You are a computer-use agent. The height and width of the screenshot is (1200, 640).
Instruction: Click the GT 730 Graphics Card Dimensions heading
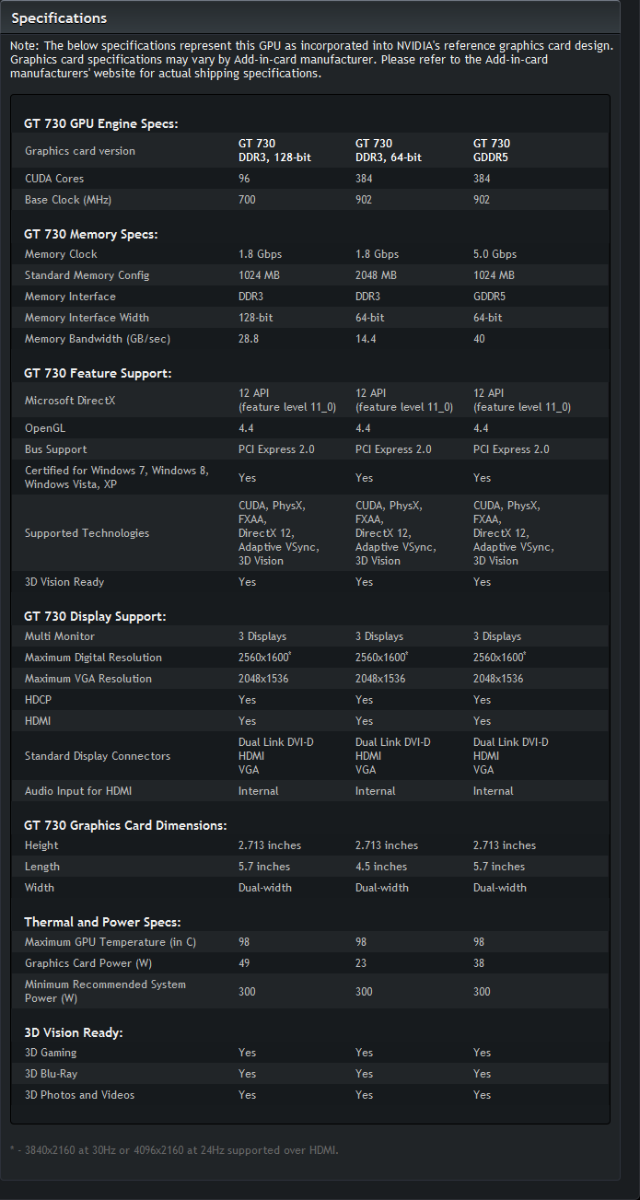tap(125, 825)
